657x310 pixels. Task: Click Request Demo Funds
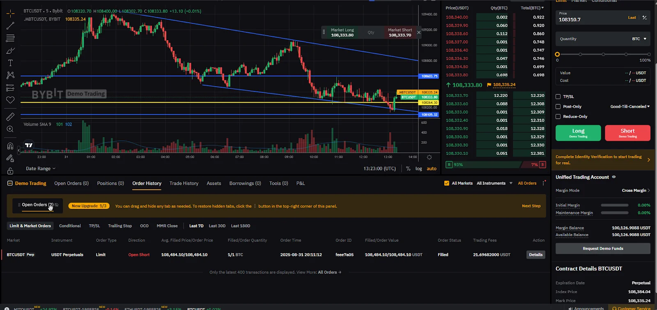click(603, 248)
